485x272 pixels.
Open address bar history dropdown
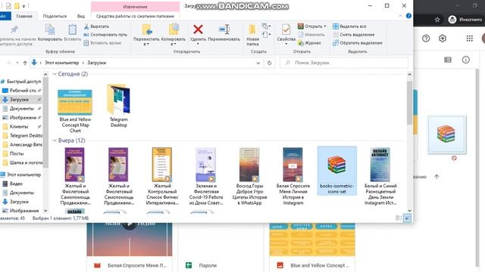click(258, 63)
